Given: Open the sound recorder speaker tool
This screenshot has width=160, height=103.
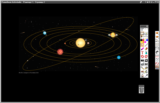Looking at the screenshot, I should [x=142, y=76].
